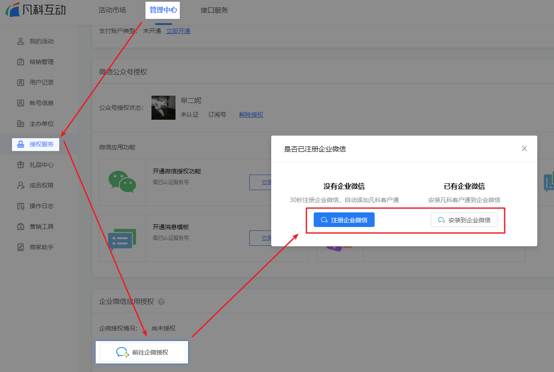The height and width of the screenshot is (372, 554).
Task: Click the 营销工具 toolbox icon
Action: [x=20, y=227]
